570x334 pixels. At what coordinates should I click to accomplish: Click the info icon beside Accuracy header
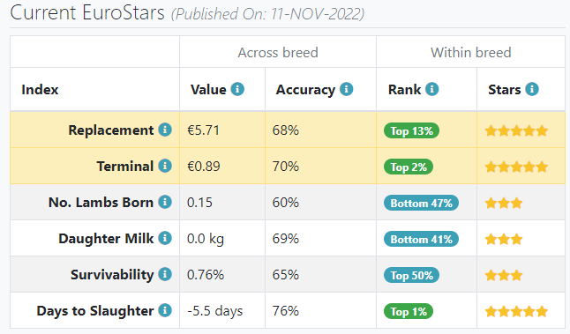tap(347, 89)
